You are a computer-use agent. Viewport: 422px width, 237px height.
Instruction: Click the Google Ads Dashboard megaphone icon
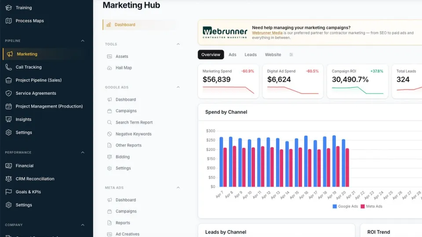pos(109,100)
